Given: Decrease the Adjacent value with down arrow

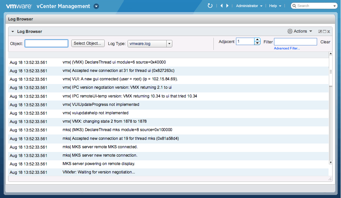Looking at the screenshot, I should point(258,43).
